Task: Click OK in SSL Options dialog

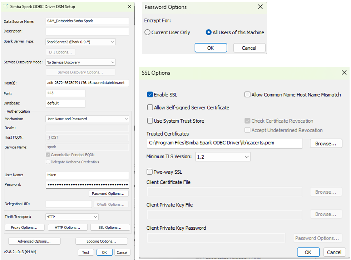Action: pyautogui.click(x=308, y=252)
